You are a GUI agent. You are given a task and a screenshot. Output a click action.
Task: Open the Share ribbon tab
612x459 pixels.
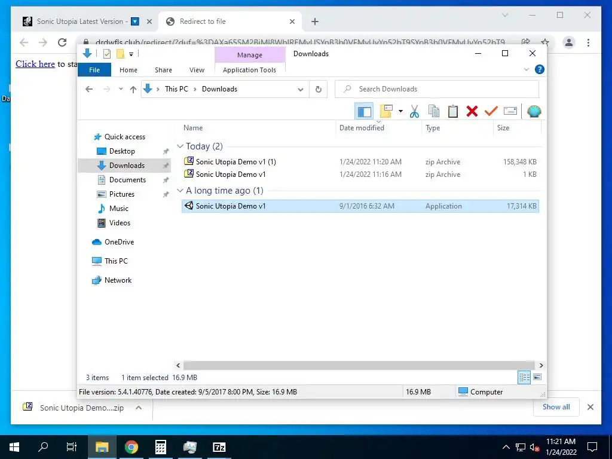(x=163, y=70)
